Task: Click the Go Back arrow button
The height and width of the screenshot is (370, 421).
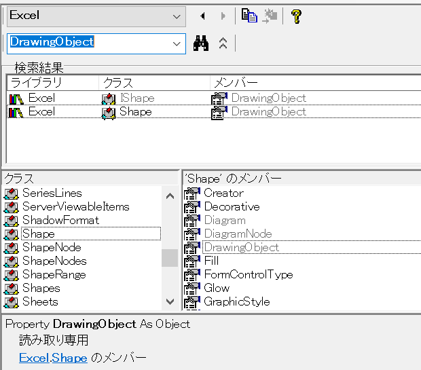Action: [x=203, y=16]
